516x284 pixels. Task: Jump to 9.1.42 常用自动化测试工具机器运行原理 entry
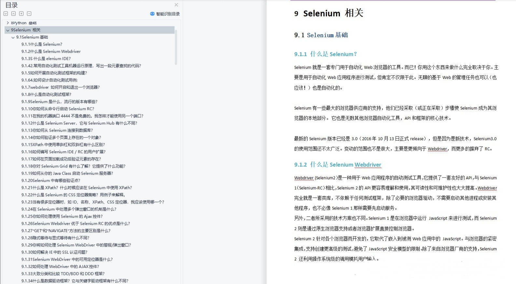click(81, 66)
